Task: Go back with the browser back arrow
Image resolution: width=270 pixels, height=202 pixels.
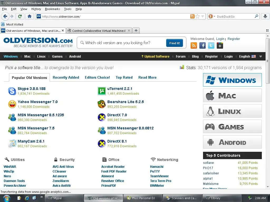Action: 5,16
